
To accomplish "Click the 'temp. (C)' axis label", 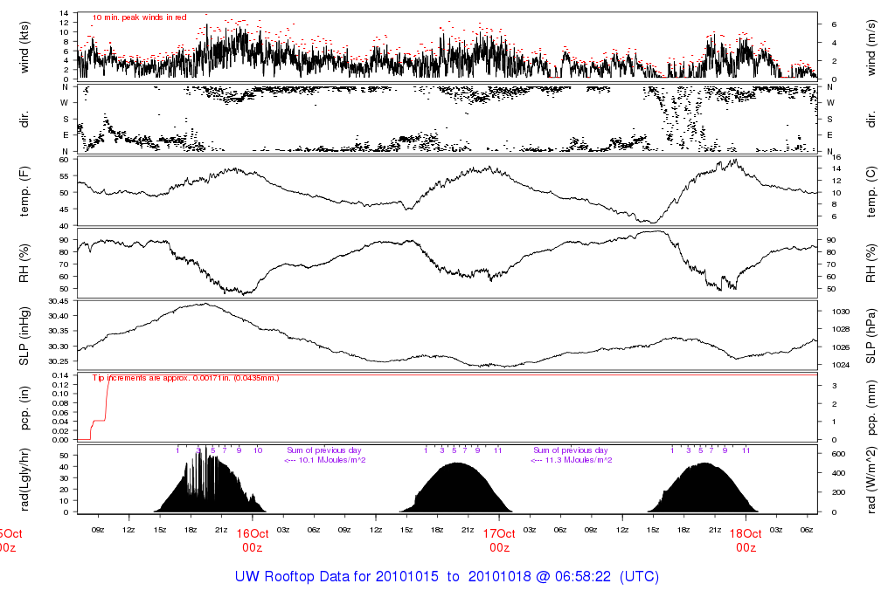I will [x=871, y=192].
